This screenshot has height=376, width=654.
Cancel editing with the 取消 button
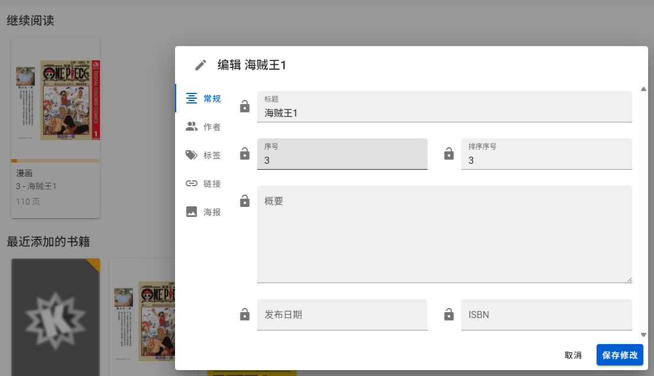pos(573,355)
